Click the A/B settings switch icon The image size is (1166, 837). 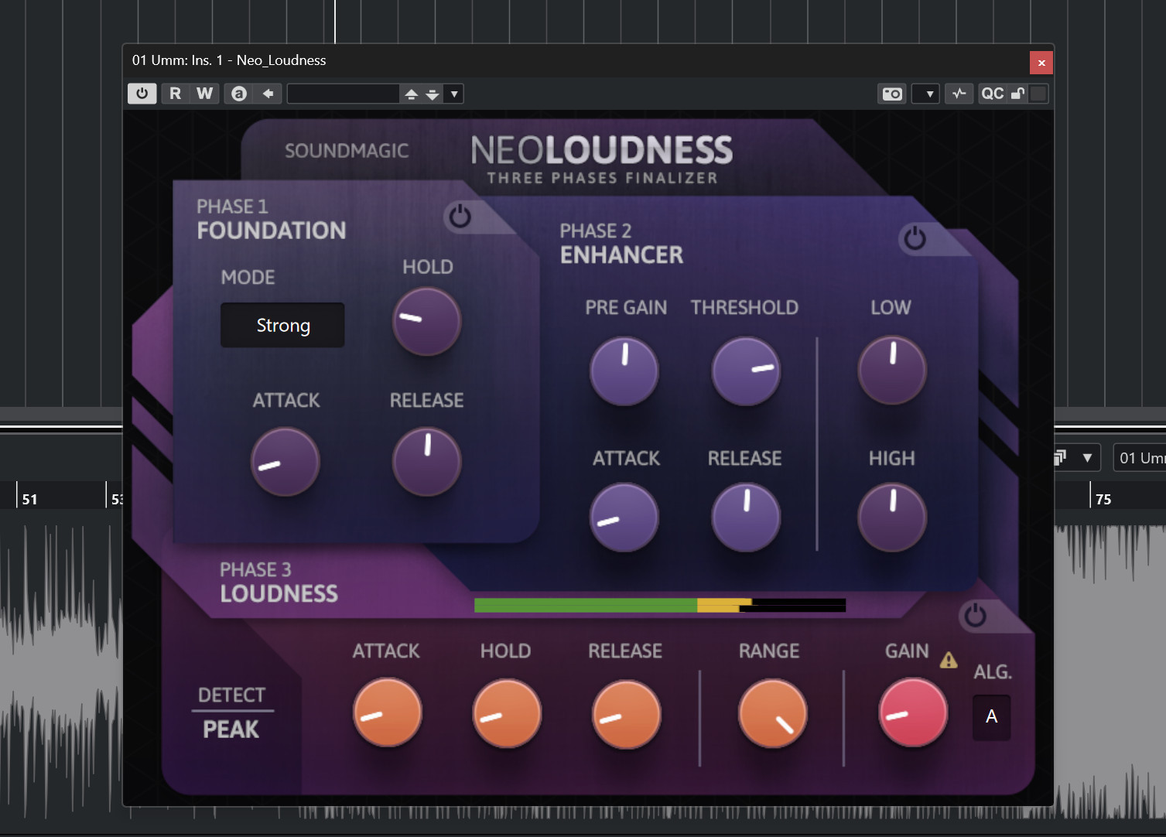point(239,94)
